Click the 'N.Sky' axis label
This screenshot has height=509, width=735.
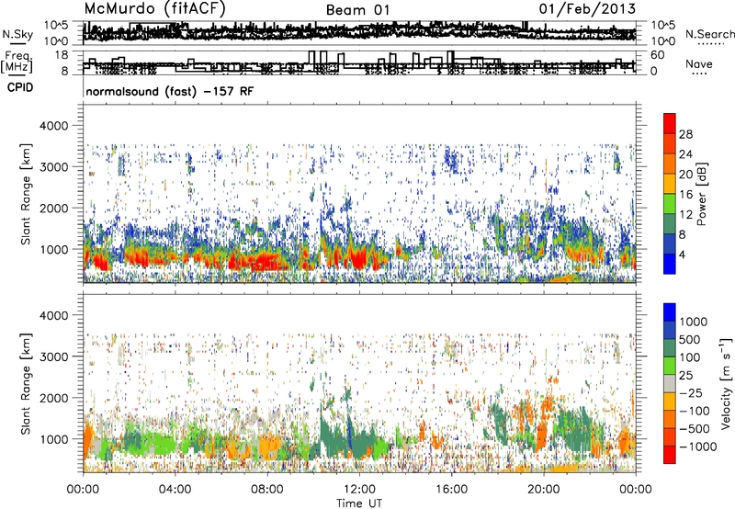pos(17,34)
